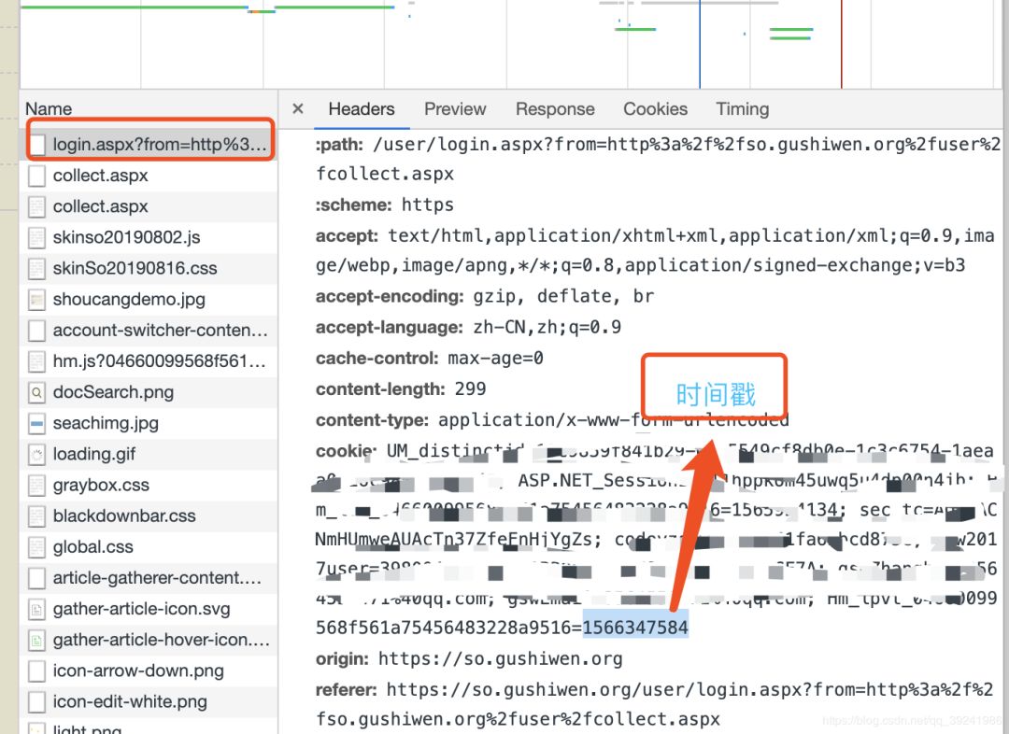Click document icon of hm.js?04660099568f561
The image size is (1009, 734).
(x=37, y=360)
